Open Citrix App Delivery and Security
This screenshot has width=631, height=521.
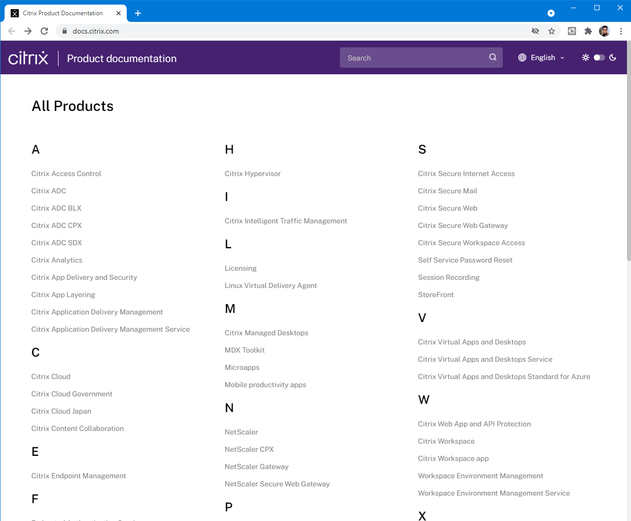84,277
